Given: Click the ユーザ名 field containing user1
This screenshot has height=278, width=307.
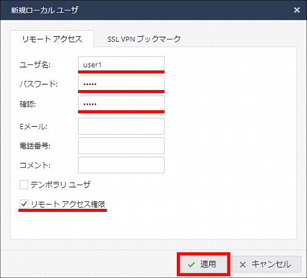Looking at the screenshot, I should (121, 64).
